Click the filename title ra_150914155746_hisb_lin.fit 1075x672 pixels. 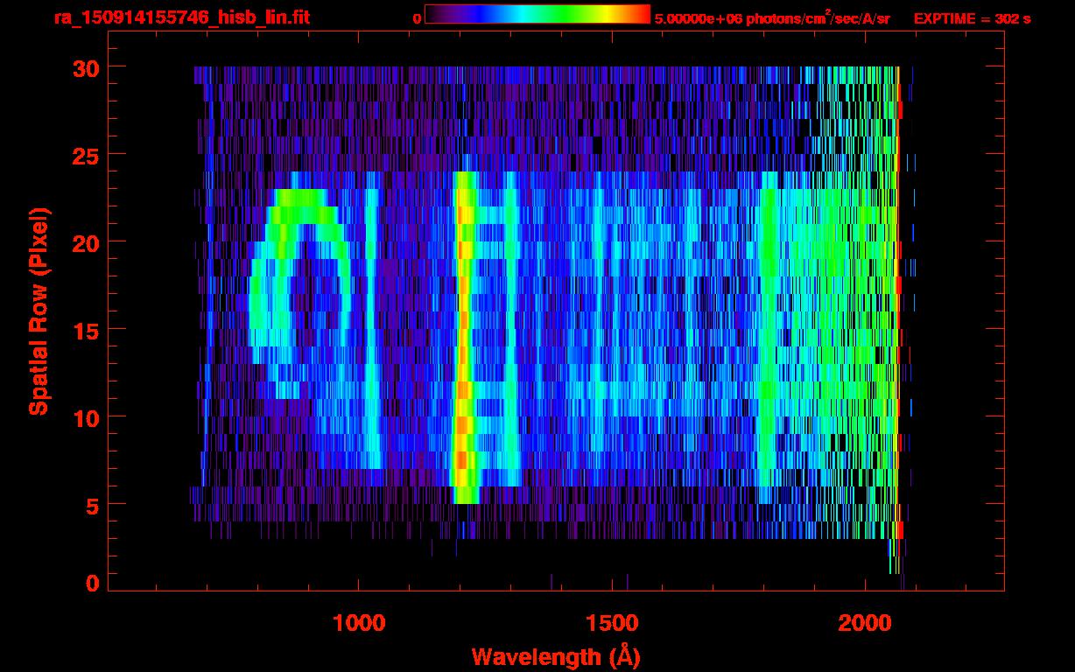(181, 17)
